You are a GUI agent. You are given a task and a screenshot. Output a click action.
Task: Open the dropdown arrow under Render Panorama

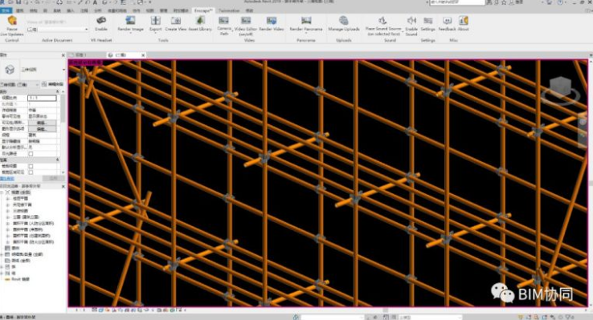pyautogui.click(x=306, y=33)
